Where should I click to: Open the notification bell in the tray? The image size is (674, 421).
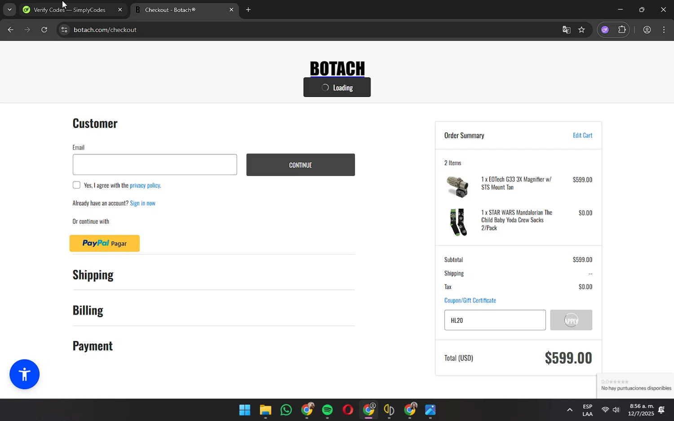(x=661, y=410)
